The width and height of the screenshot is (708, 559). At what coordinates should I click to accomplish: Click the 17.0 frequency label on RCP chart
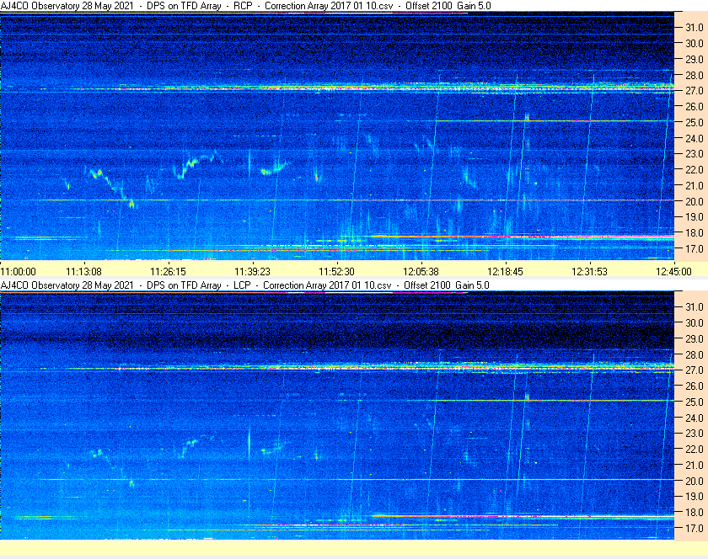click(695, 249)
